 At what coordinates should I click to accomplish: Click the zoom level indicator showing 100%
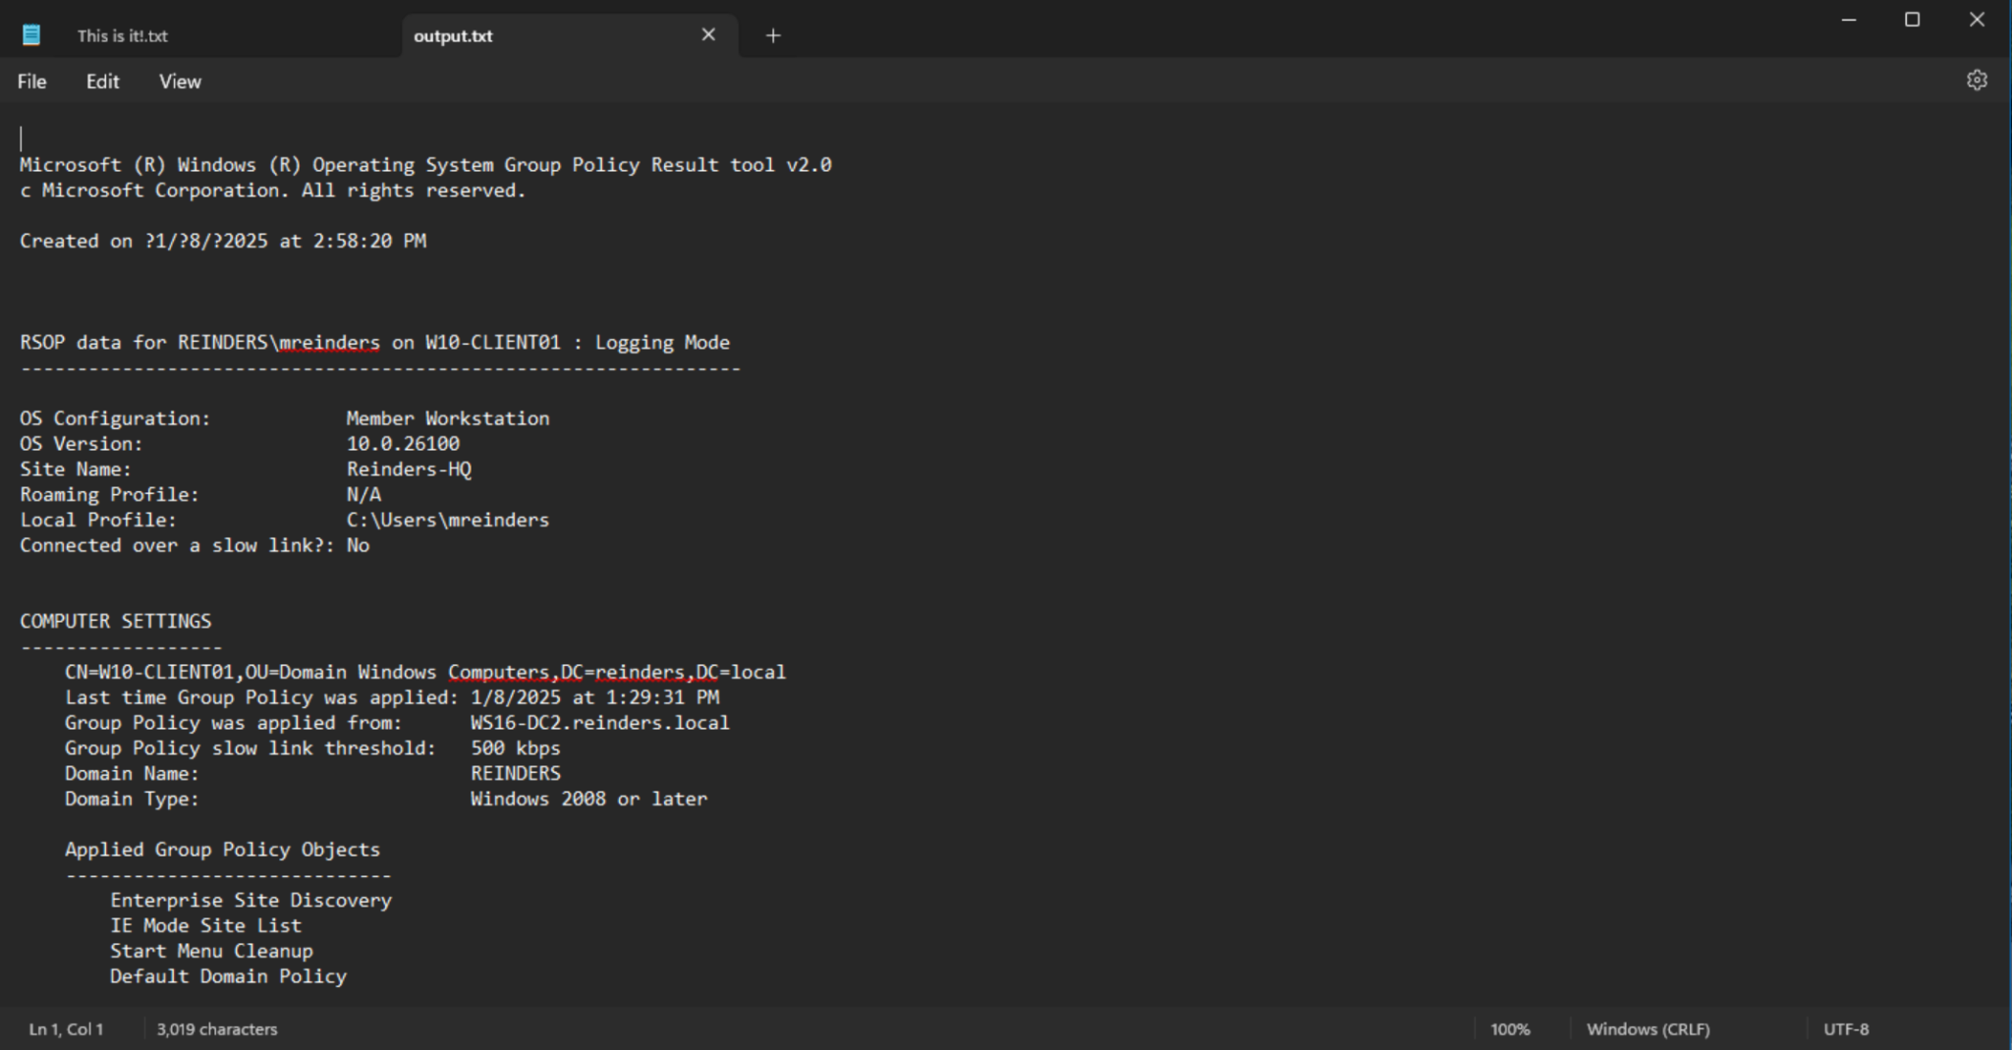point(1510,1028)
